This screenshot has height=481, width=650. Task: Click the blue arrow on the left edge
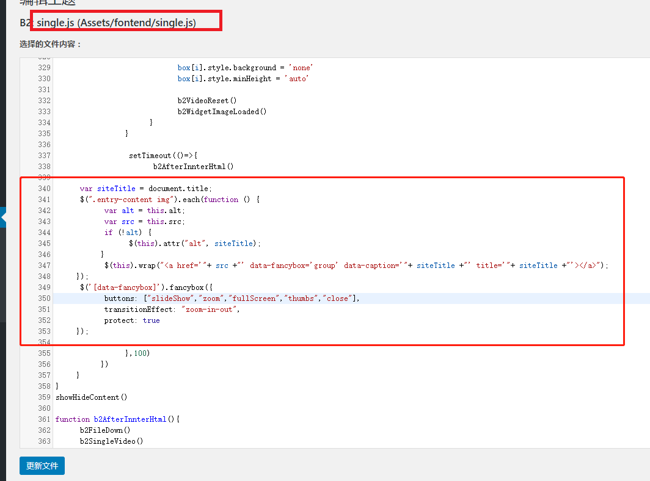click(3, 217)
